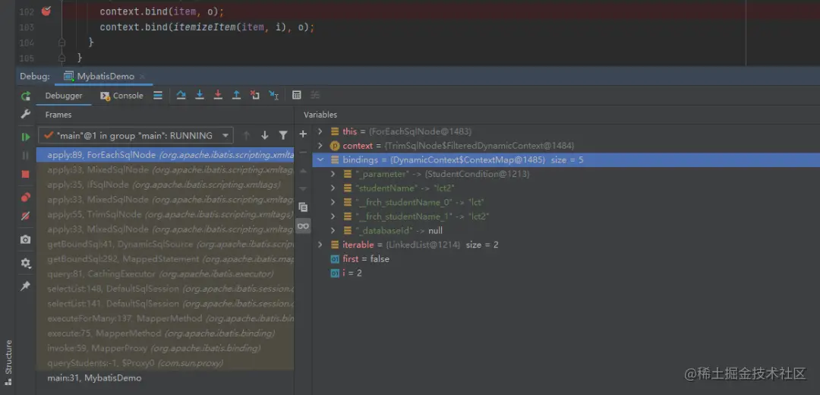This screenshot has height=395, width=820.
Task: Resume program with green play icon
Action: [26, 137]
